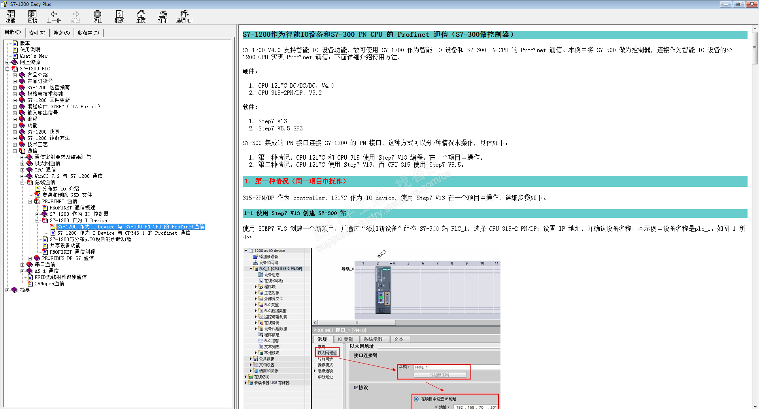The height and width of the screenshot is (409, 759).
Task: Switch to the 搜索 (Search) tab
Action: tap(62, 33)
